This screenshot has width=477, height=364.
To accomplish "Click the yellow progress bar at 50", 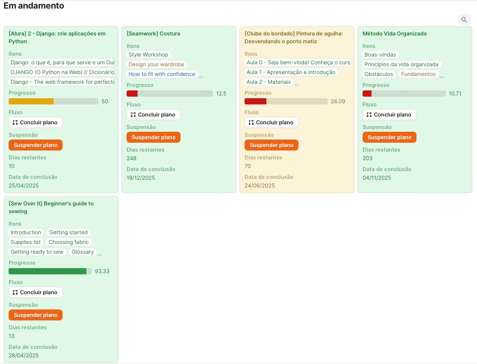I will click(54, 101).
